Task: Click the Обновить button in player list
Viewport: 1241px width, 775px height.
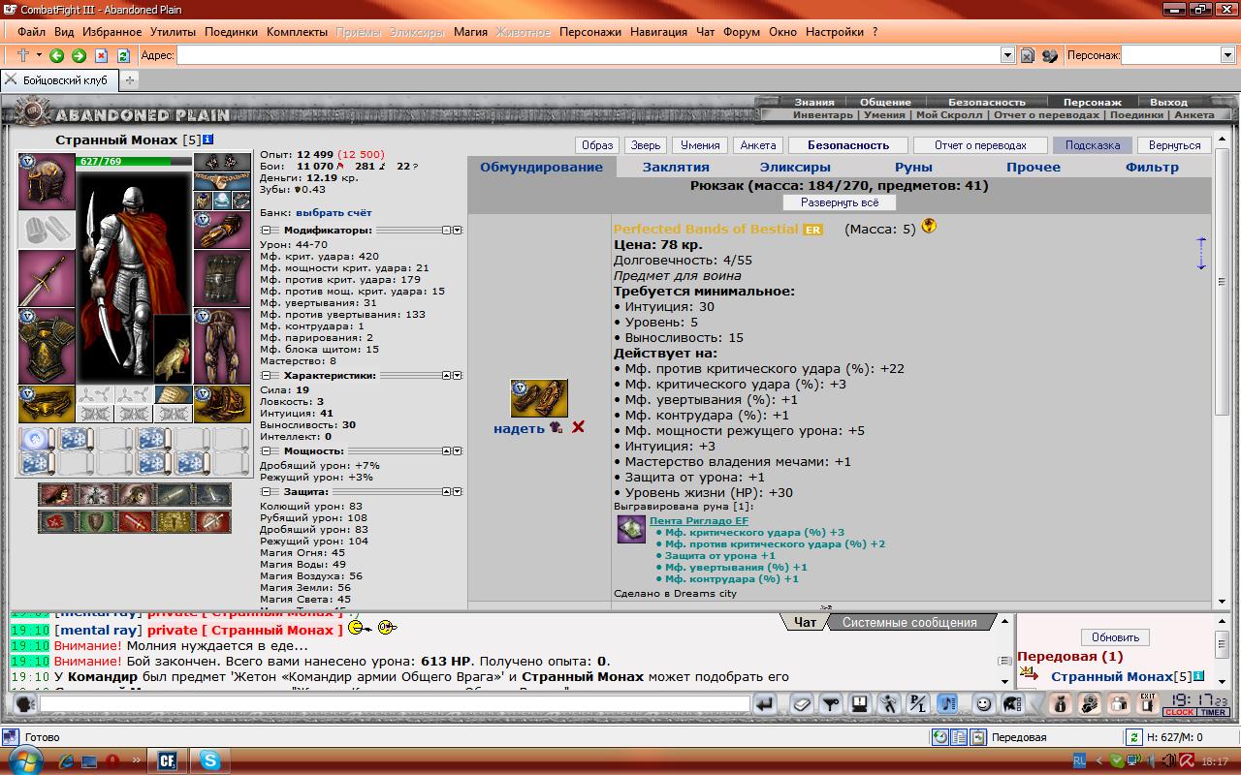Action: (1115, 637)
